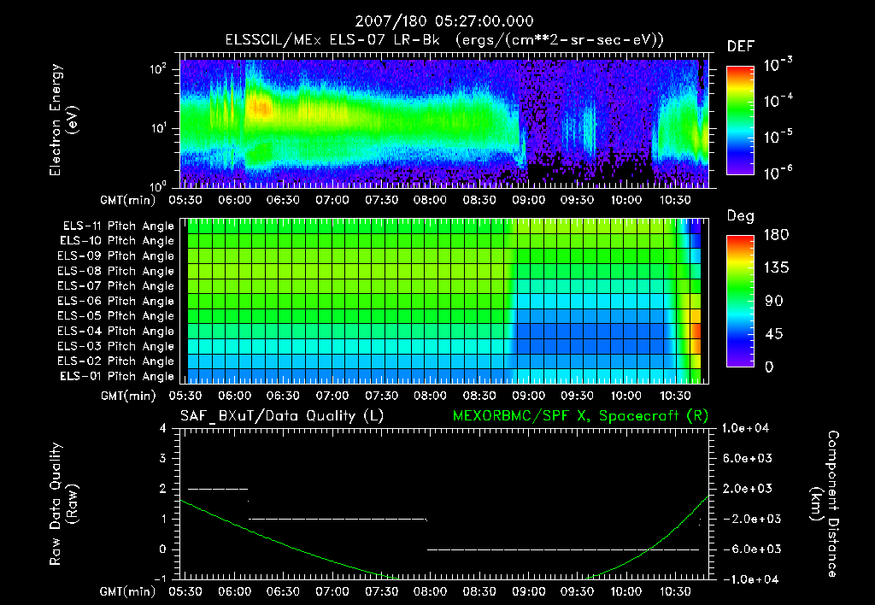
Task: Select the ELS-01 Pitch Angle row label
Action: click(117, 376)
